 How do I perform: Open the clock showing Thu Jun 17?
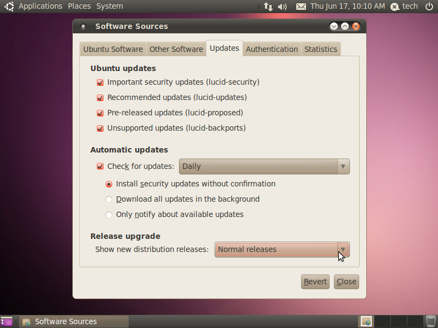click(348, 6)
